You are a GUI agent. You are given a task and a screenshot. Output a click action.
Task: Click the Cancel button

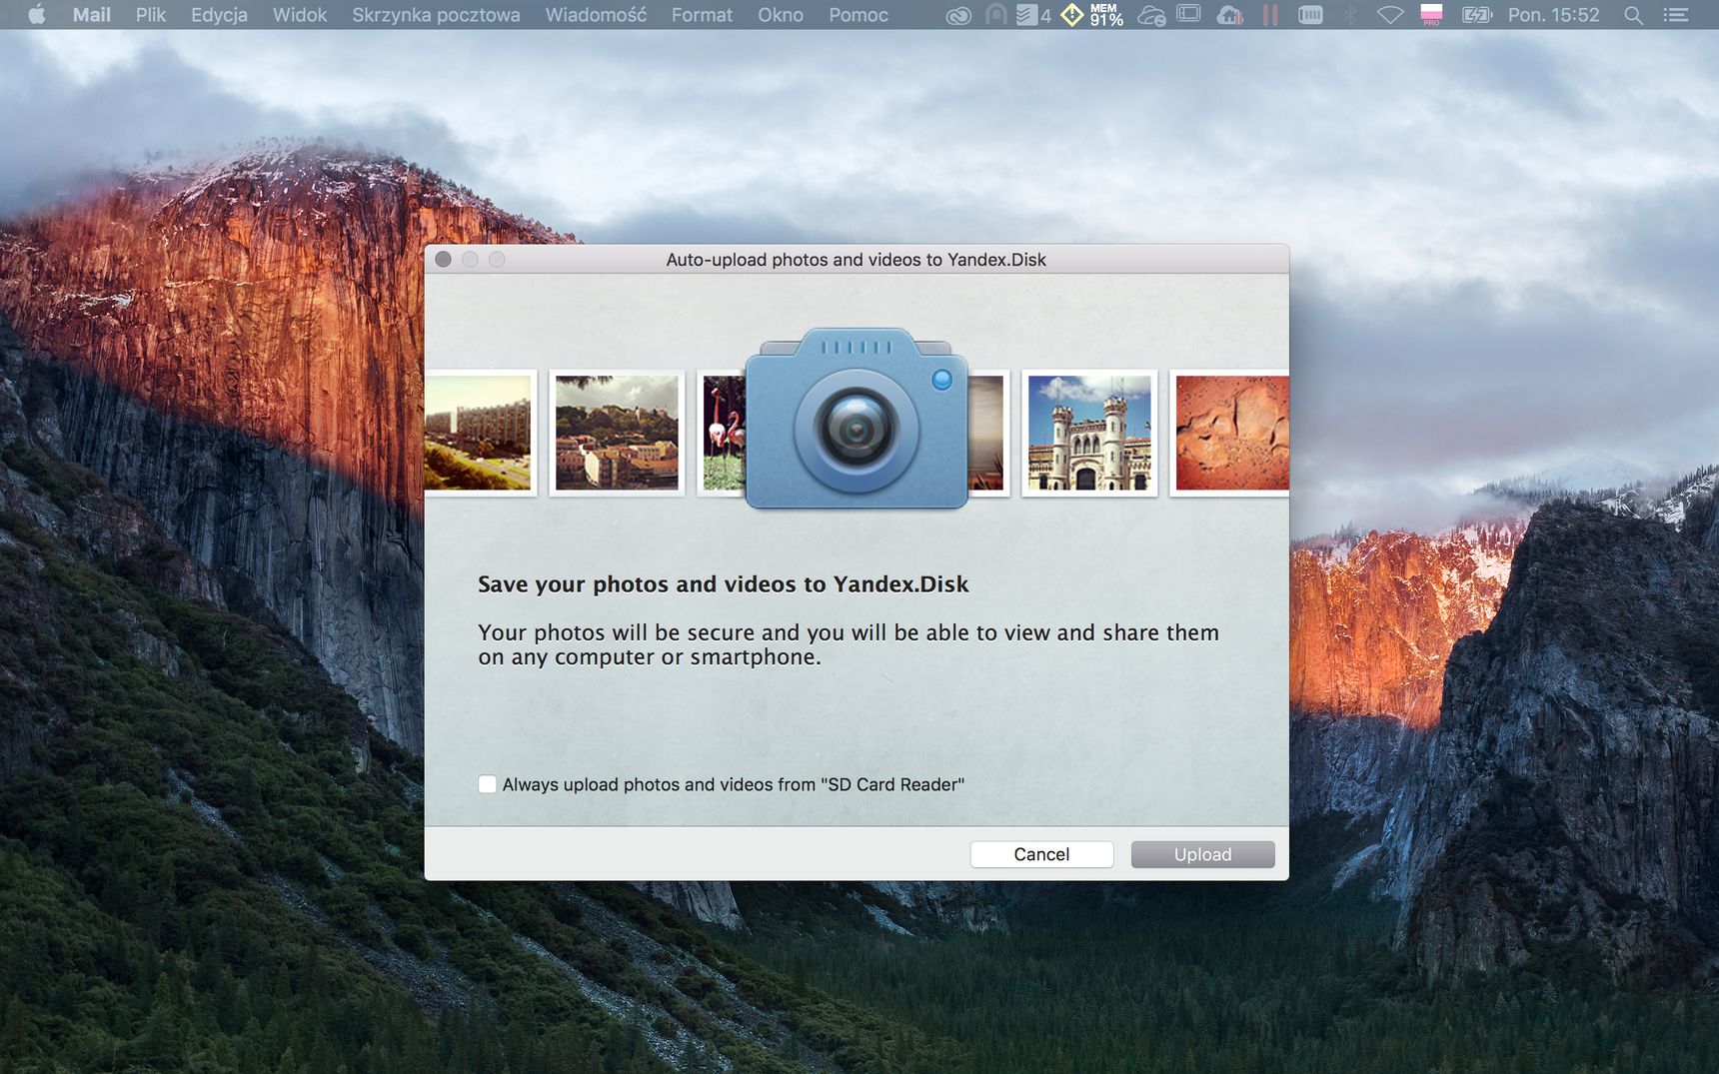point(1041,854)
